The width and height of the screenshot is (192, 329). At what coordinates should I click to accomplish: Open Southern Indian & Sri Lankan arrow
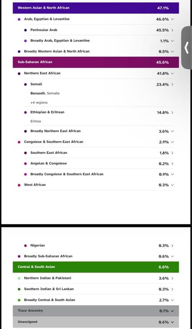[172, 289]
